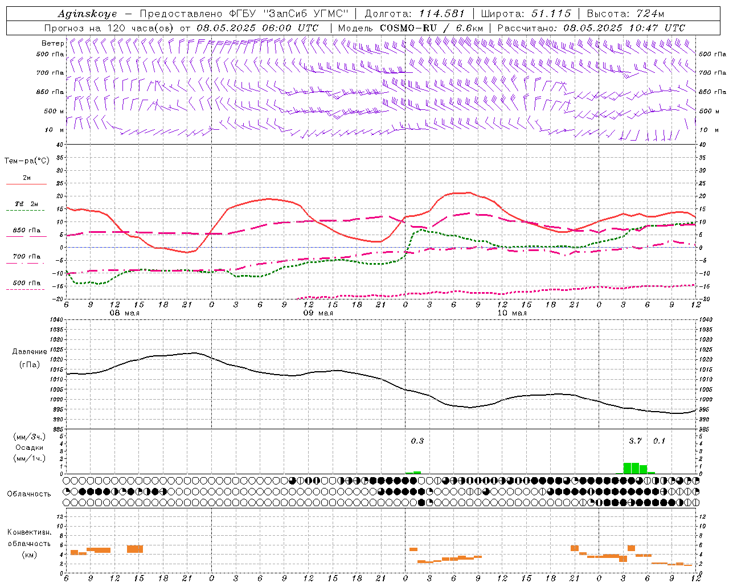Click the 09 мая date label
The width and height of the screenshot is (729, 583).
318,313
